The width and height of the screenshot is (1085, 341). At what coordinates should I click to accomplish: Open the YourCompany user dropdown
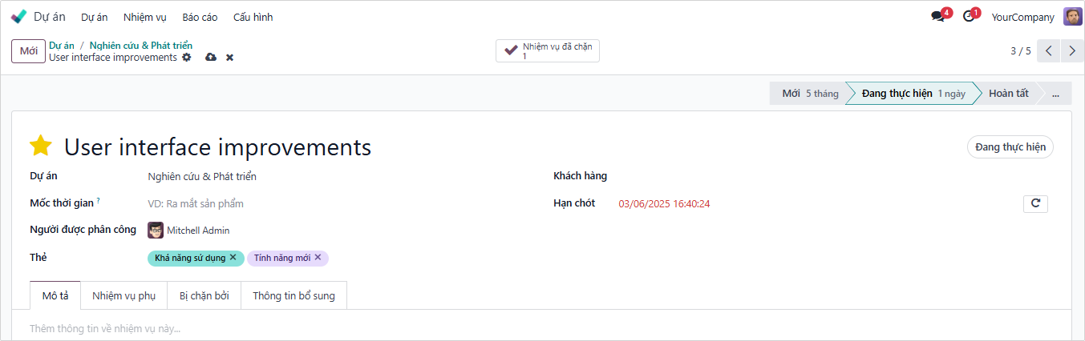click(1022, 17)
